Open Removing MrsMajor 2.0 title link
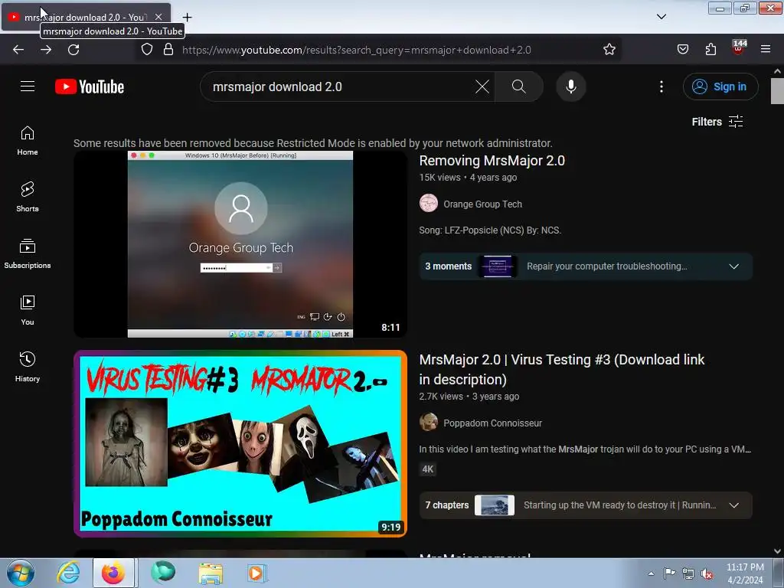The width and height of the screenshot is (784, 588). pos(492,161)
